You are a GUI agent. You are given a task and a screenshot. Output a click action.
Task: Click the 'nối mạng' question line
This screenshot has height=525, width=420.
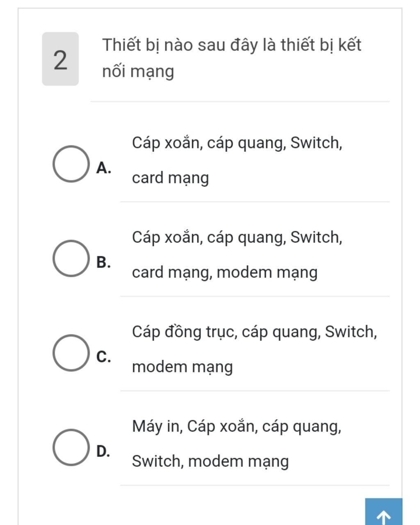click(138, 72)
